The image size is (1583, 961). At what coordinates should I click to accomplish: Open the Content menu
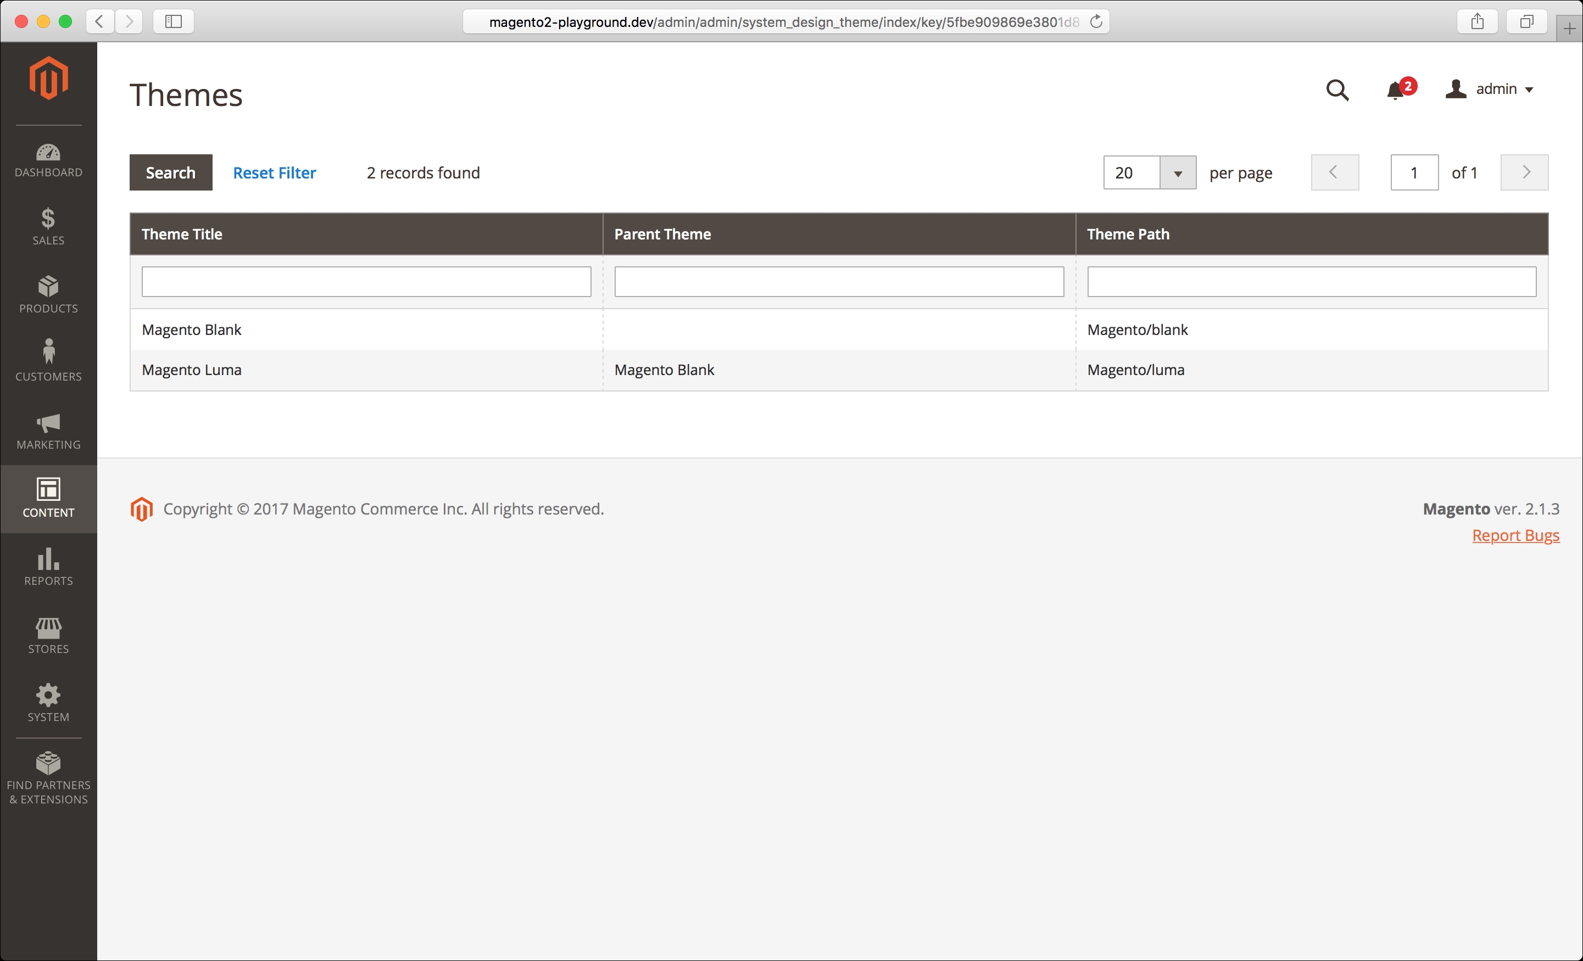pyautogui.click(x=49, y=499)
